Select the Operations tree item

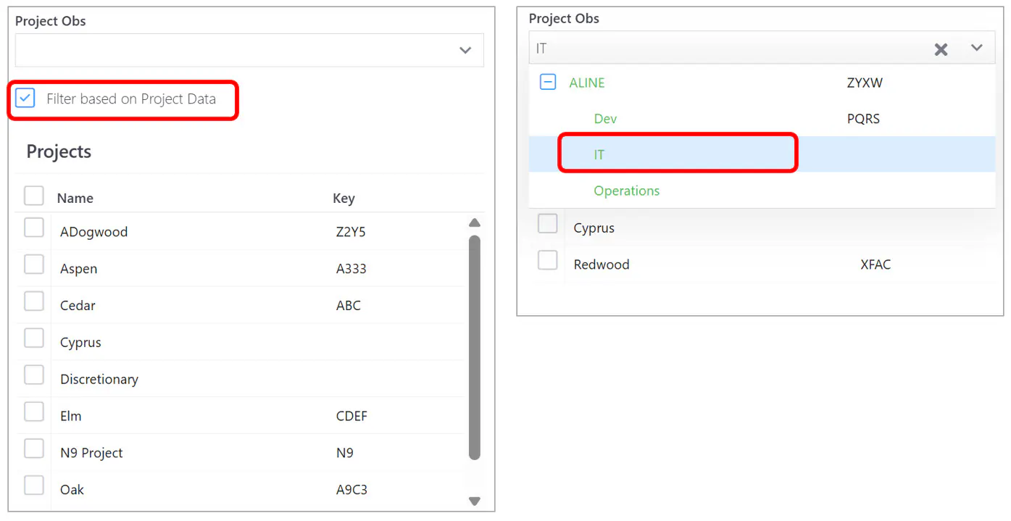tap(627, 191)
